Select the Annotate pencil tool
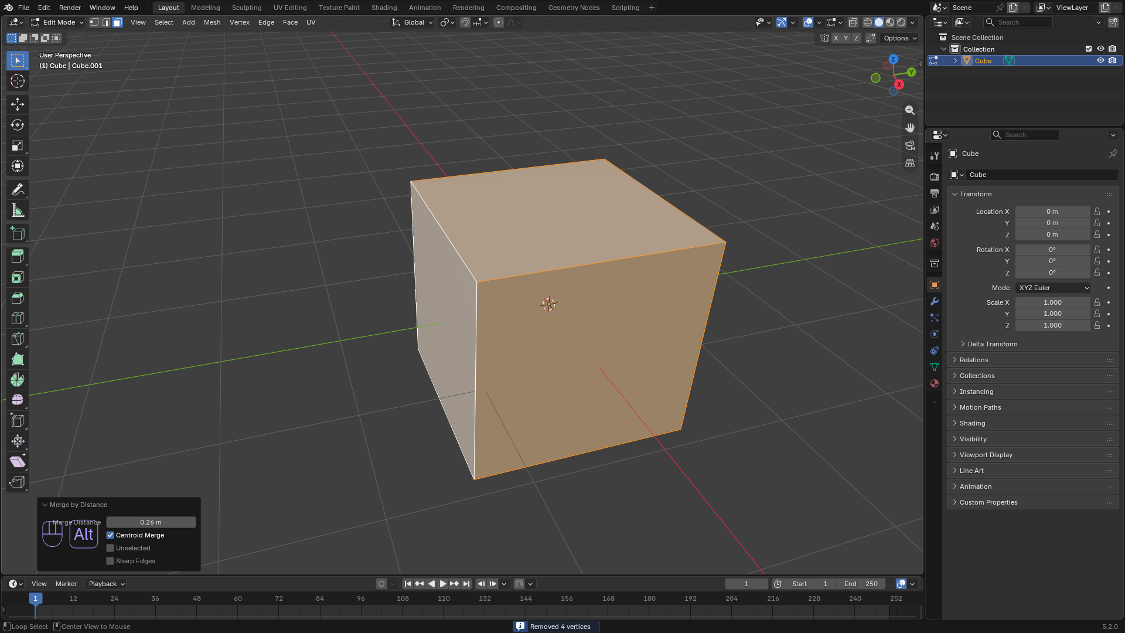Screen dimensions: 1125x633 [x=18, y=190]
